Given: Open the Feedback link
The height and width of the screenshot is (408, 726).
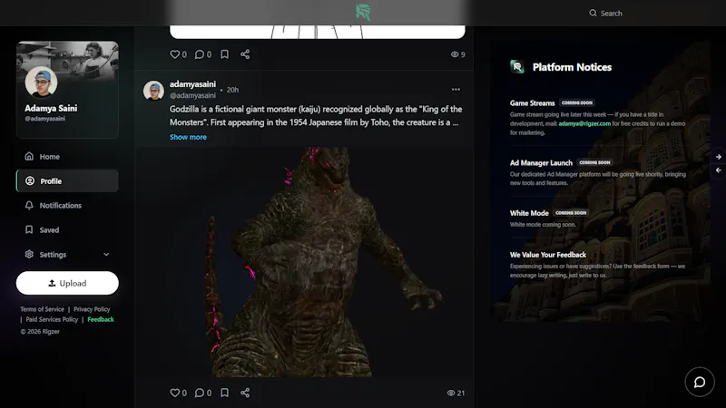Looking at the screenshot, I should 101,319.
